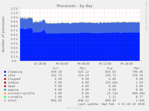Viewport: 149px width, 111px height.
Task: Click runnable maximum value 8.77
Action: 139,97
